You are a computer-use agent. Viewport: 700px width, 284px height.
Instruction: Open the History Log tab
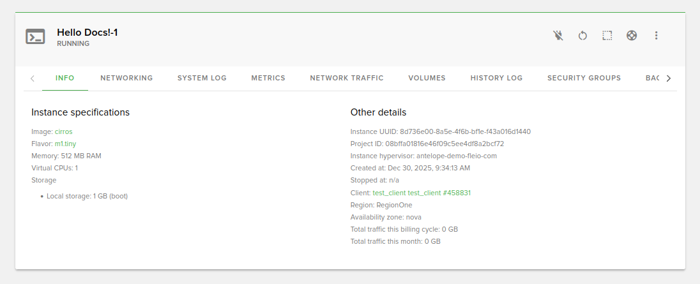[x=496, y=78]
